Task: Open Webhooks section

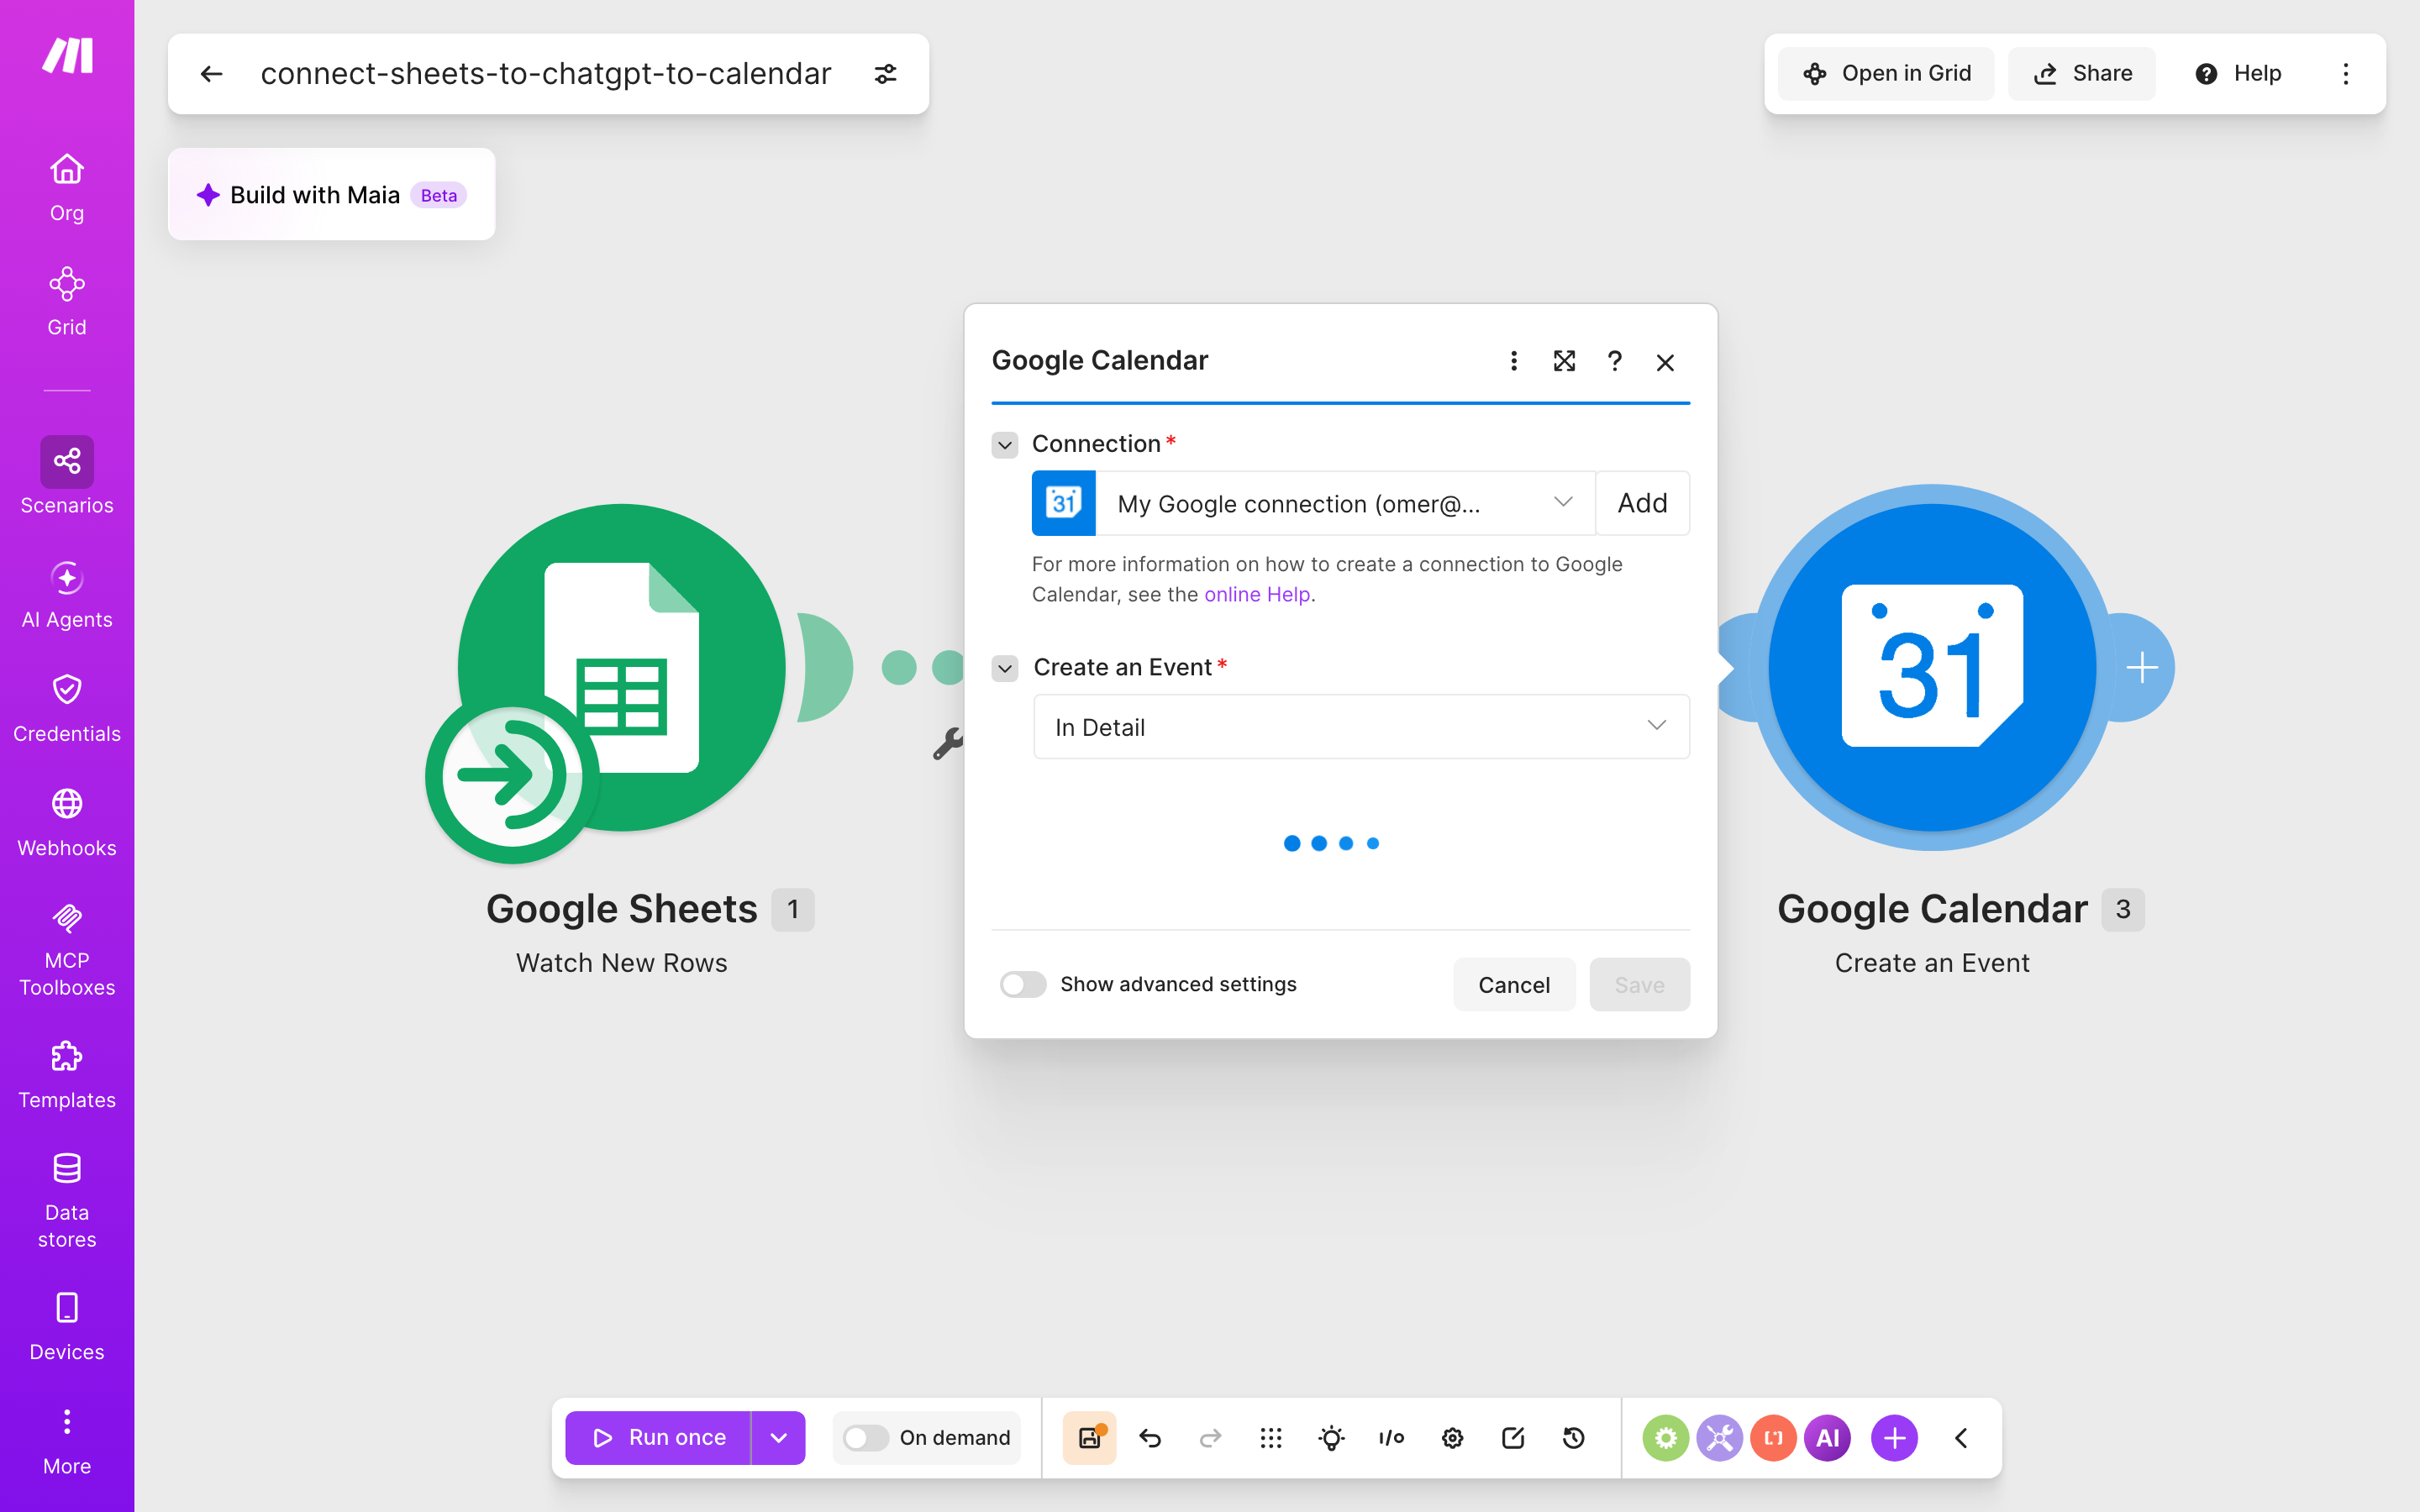Action: 67,822
